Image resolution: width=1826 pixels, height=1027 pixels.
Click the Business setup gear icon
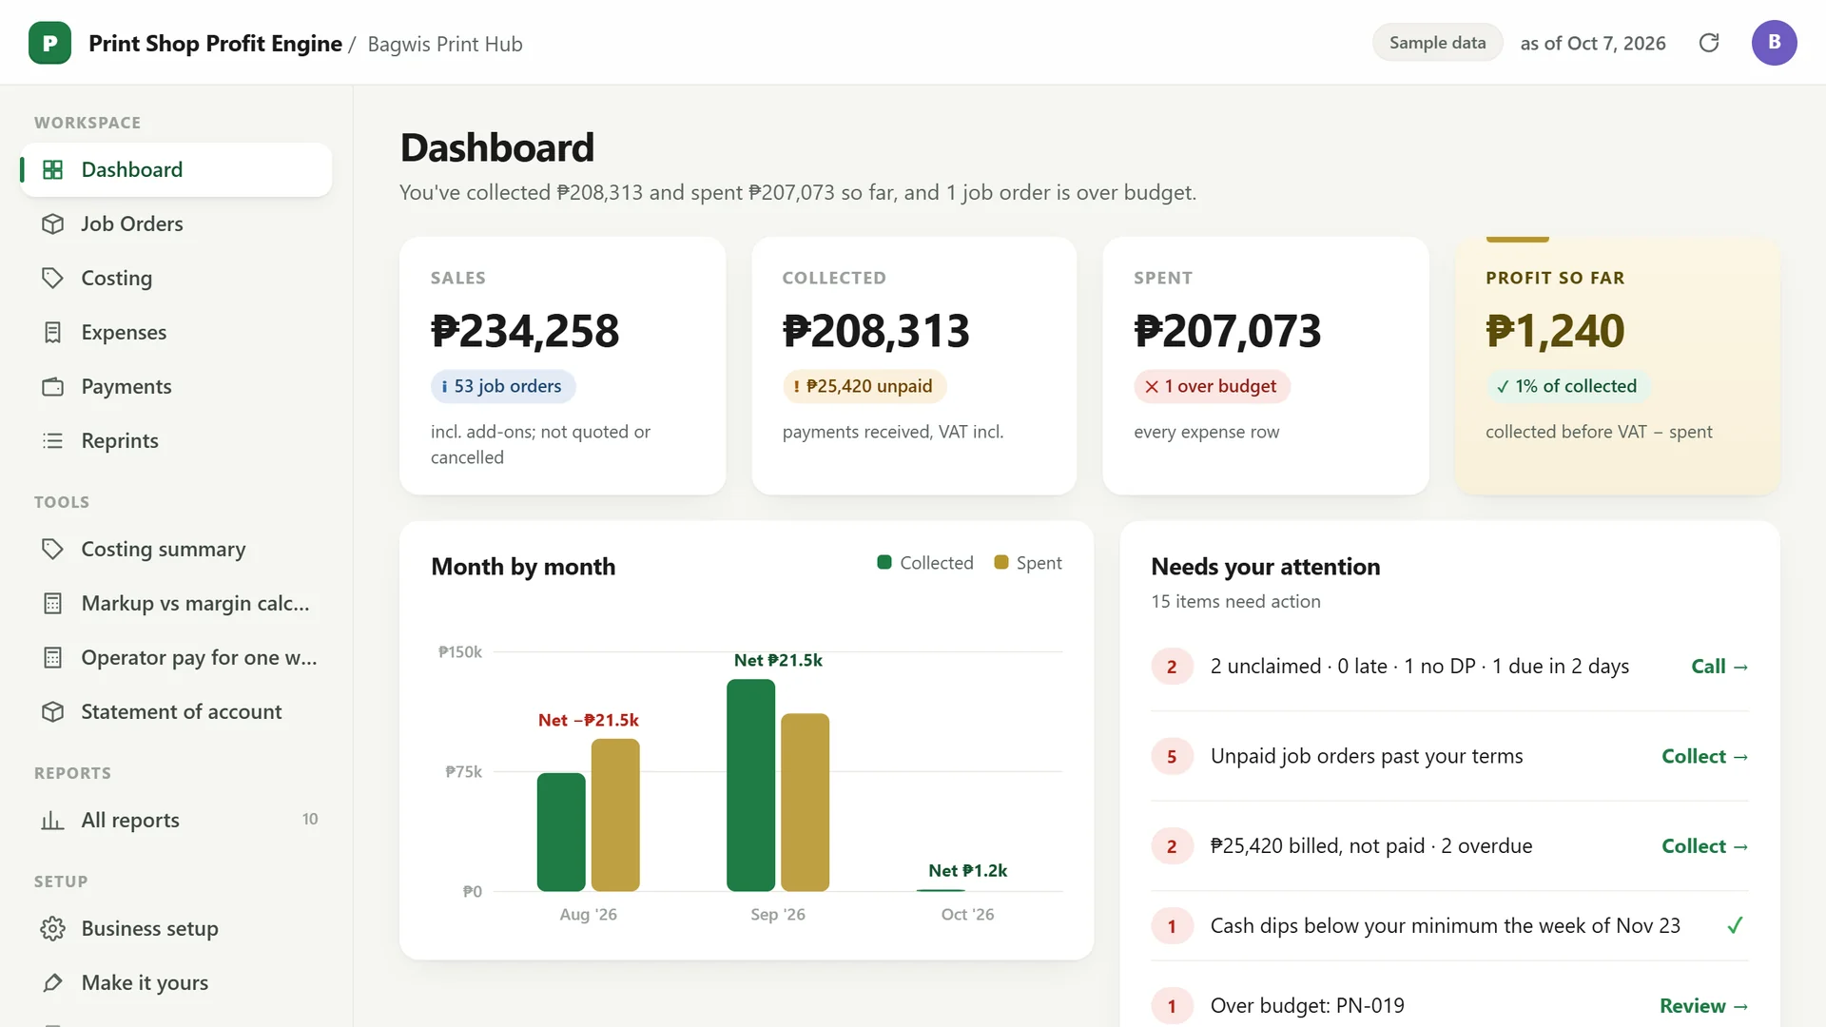coord(53,928)
